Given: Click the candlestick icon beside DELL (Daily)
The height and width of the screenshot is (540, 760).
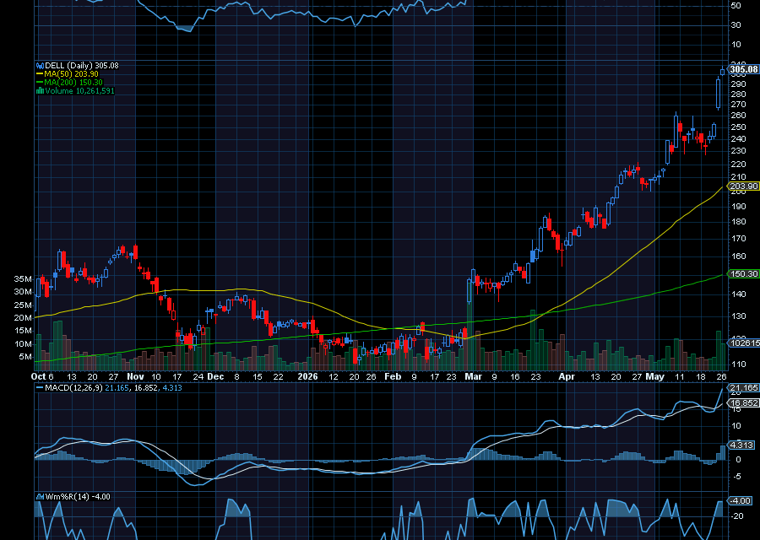Looking at the screenshot, I should [41, 65].
